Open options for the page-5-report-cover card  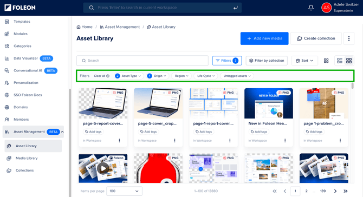(119, 141)
